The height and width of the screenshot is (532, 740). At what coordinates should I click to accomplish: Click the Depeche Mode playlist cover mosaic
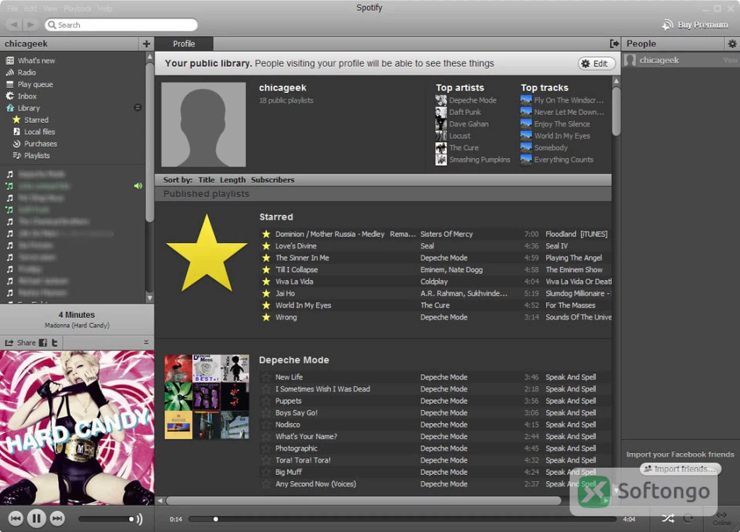point(207,397)
